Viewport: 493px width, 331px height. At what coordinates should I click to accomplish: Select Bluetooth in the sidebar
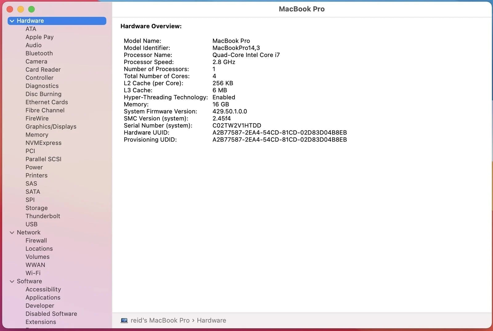pos(39,53)
